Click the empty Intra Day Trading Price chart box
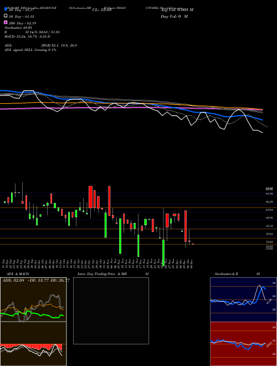This screenshot has height=366, width=277. 111,311
